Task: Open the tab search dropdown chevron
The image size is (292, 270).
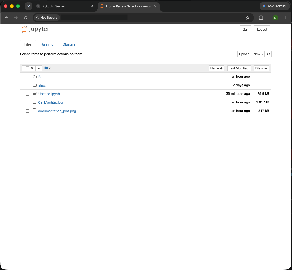Action: click(29, 6)
